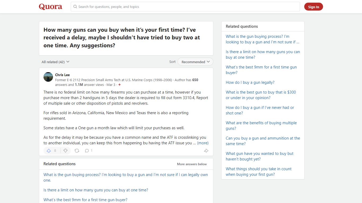Open 'take in count when buying' question
The width and height of the screenshot is (362, 203).
pyautogui.click(x=259, y=172)
